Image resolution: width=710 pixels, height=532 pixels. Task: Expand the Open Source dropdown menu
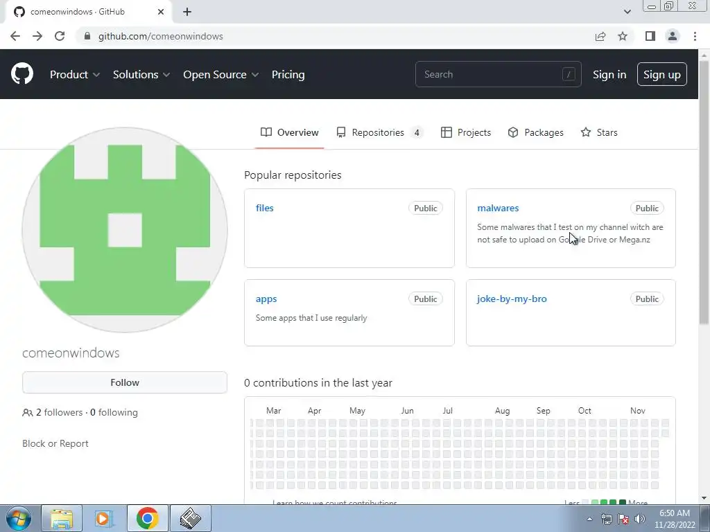221,74
